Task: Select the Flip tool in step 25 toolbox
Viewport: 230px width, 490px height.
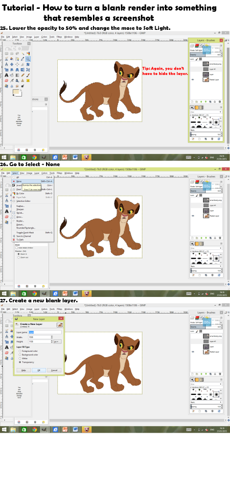Action: [x=23, y=70]
